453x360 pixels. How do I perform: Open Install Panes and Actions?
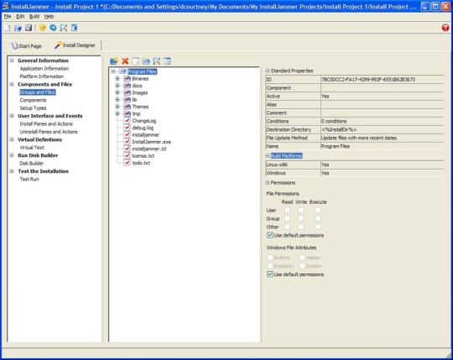pyautogui.click(x=46, y=123)
